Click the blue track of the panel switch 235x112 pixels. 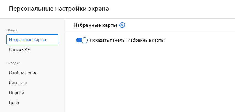[x=79, y=40]
